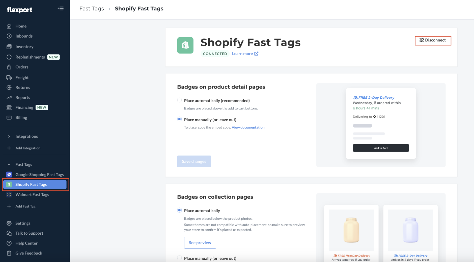Click the Inventory icon in sidebar

9,47
